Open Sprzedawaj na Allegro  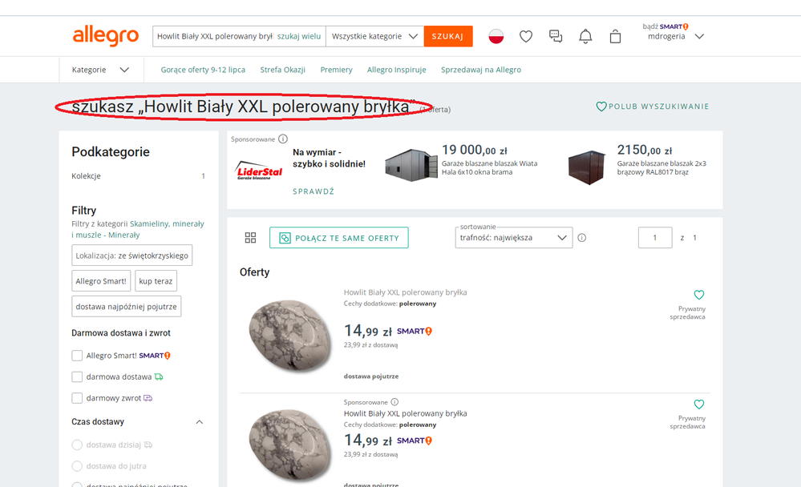[481, 70]
